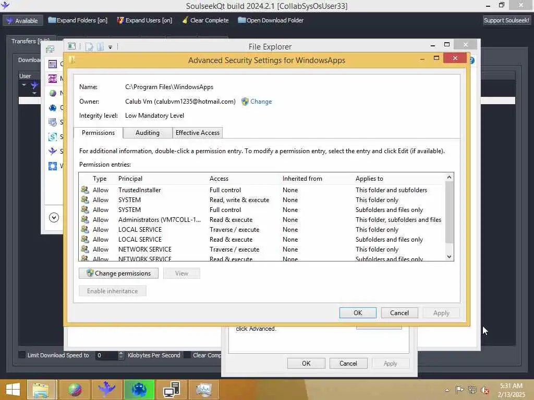This screenshot has width=534, height=400.
Task: Click Cancel in the background properties dialog
Action: [x=348, y=363]
